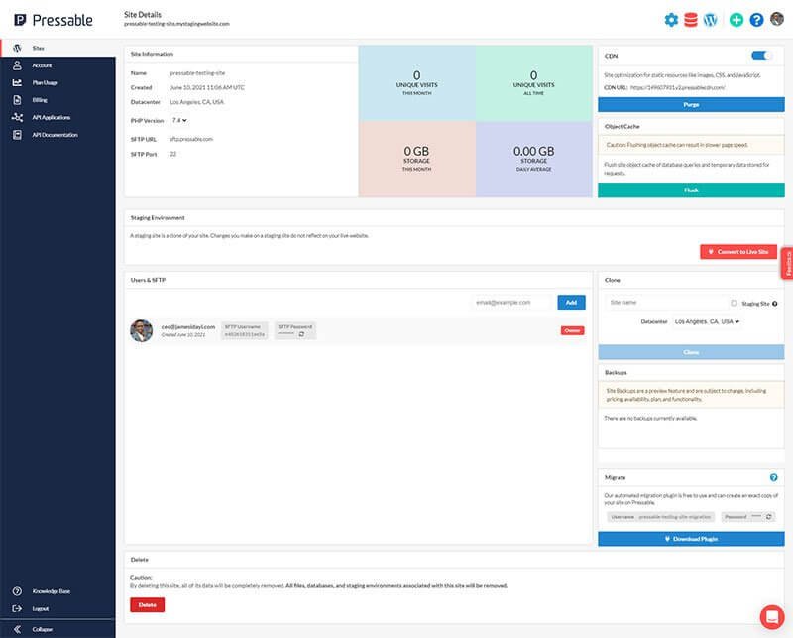Regenerate the migration password refresh icon
The width and height of the screenshot is (793, 638).
point(769,517)
